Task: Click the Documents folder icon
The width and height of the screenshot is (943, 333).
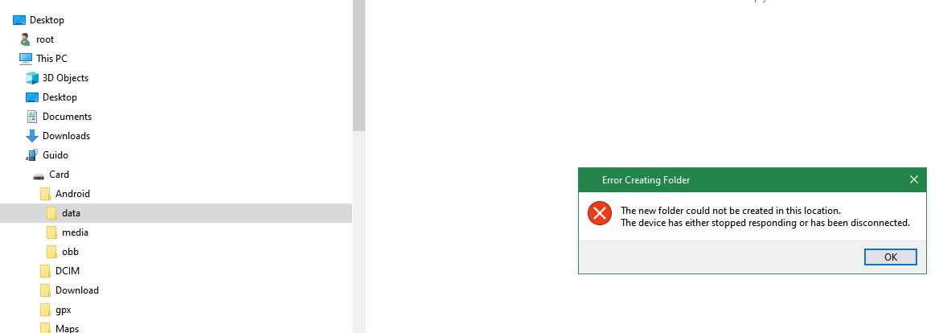Action: (x=32, y=116)
